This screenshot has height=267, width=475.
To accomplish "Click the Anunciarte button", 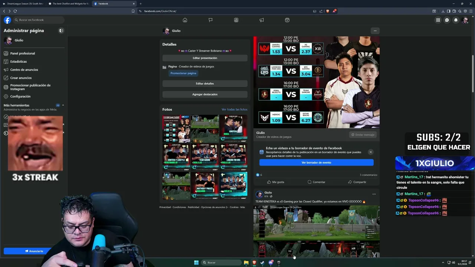I will [x=34, y=251].
